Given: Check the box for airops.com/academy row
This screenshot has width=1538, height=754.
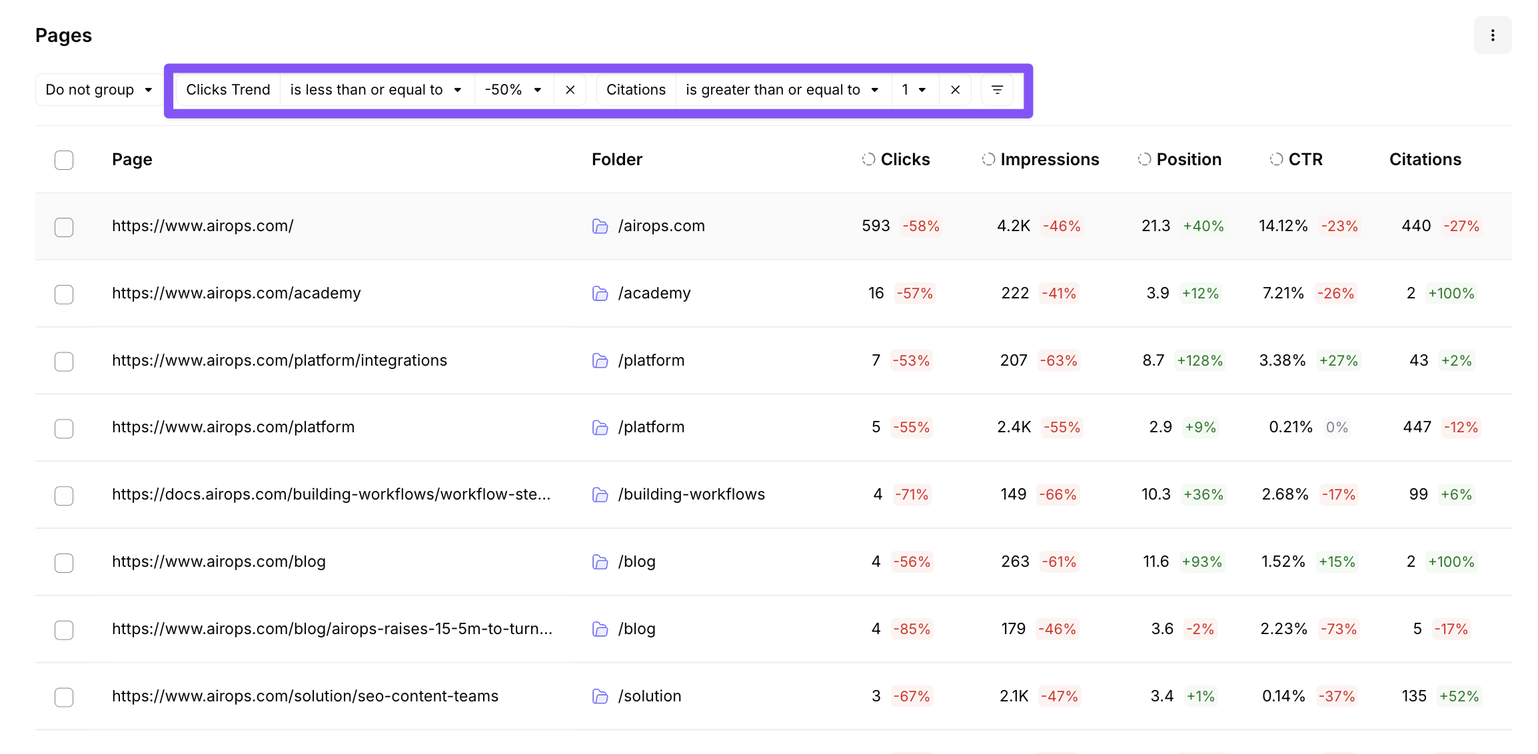Looking at the screenshot, I should (x=64, y=294).
